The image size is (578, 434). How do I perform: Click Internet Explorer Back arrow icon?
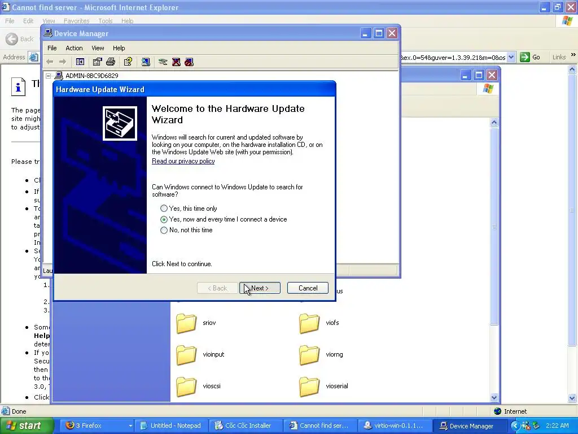(x=12, y=39)
